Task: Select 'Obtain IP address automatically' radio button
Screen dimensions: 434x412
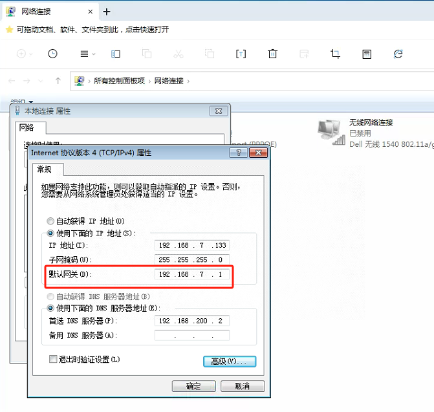Action: coord(51,221)
